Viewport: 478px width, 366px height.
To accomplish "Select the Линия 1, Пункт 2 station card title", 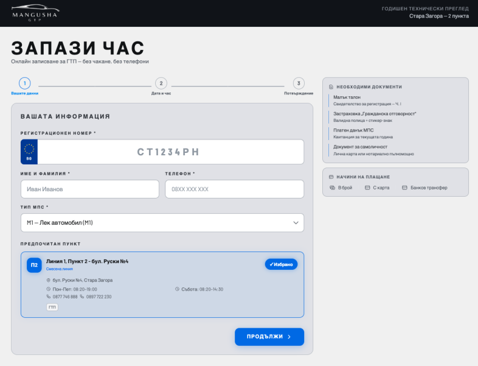I will (x=87, y=261).
